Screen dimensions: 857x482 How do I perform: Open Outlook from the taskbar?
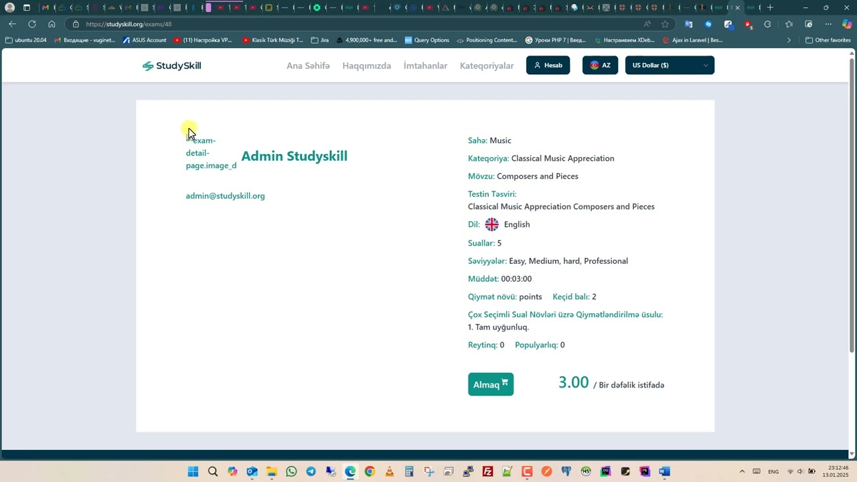point(252,471)
